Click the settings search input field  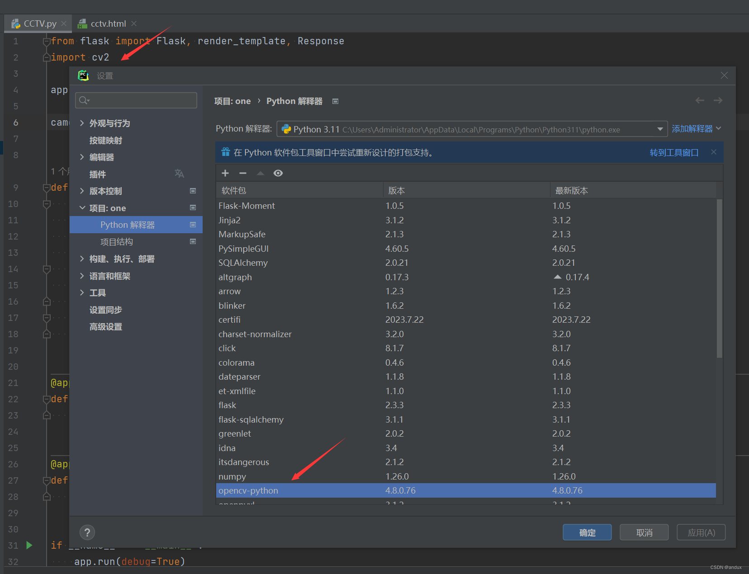pos(136,100)
